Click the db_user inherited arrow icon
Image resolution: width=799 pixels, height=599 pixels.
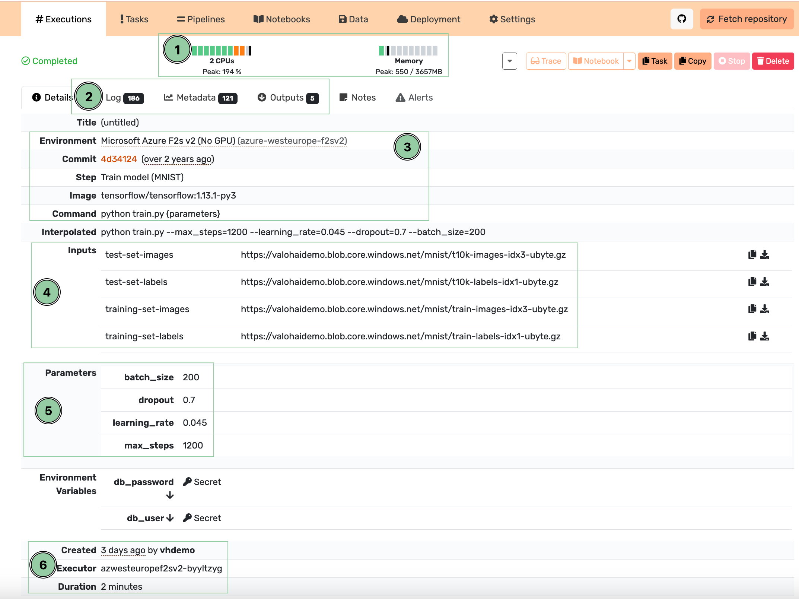[170, 518]
